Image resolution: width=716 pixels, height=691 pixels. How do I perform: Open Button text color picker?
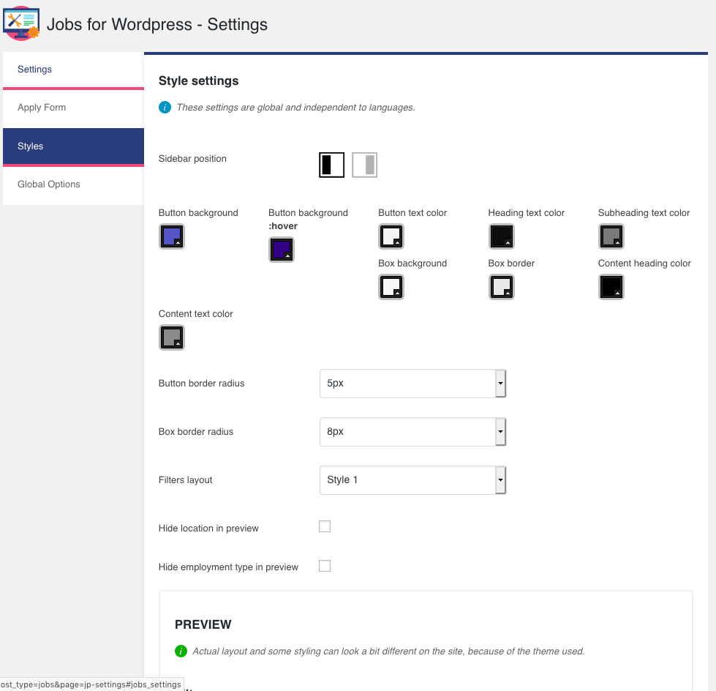pos(391,236)
